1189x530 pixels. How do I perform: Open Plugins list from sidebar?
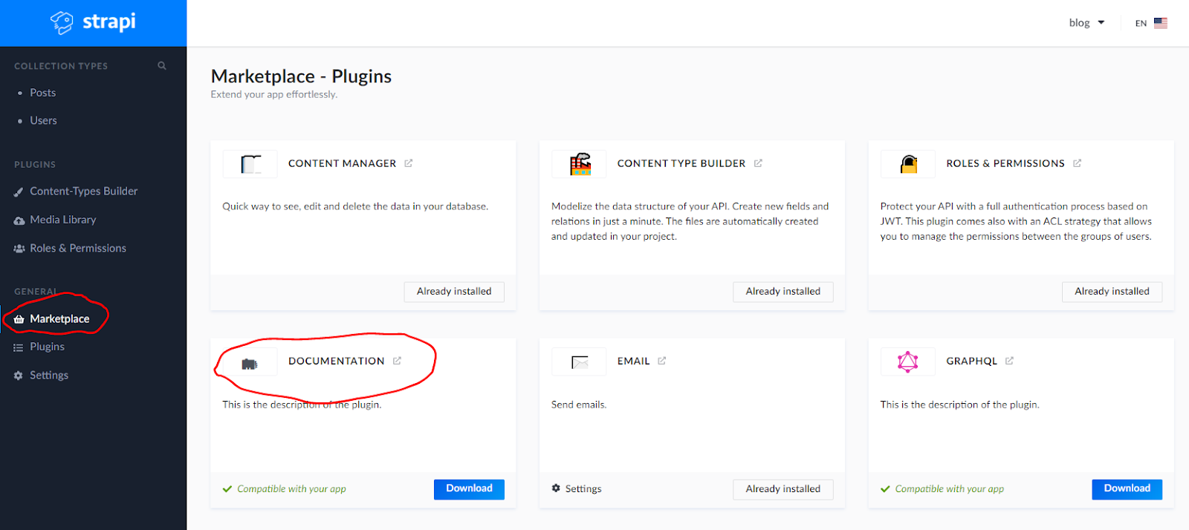47,347
